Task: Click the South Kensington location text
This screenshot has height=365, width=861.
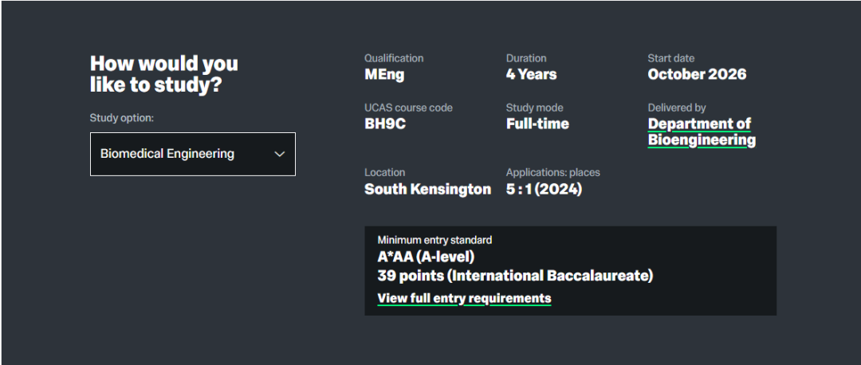Action: click(427, 190)
